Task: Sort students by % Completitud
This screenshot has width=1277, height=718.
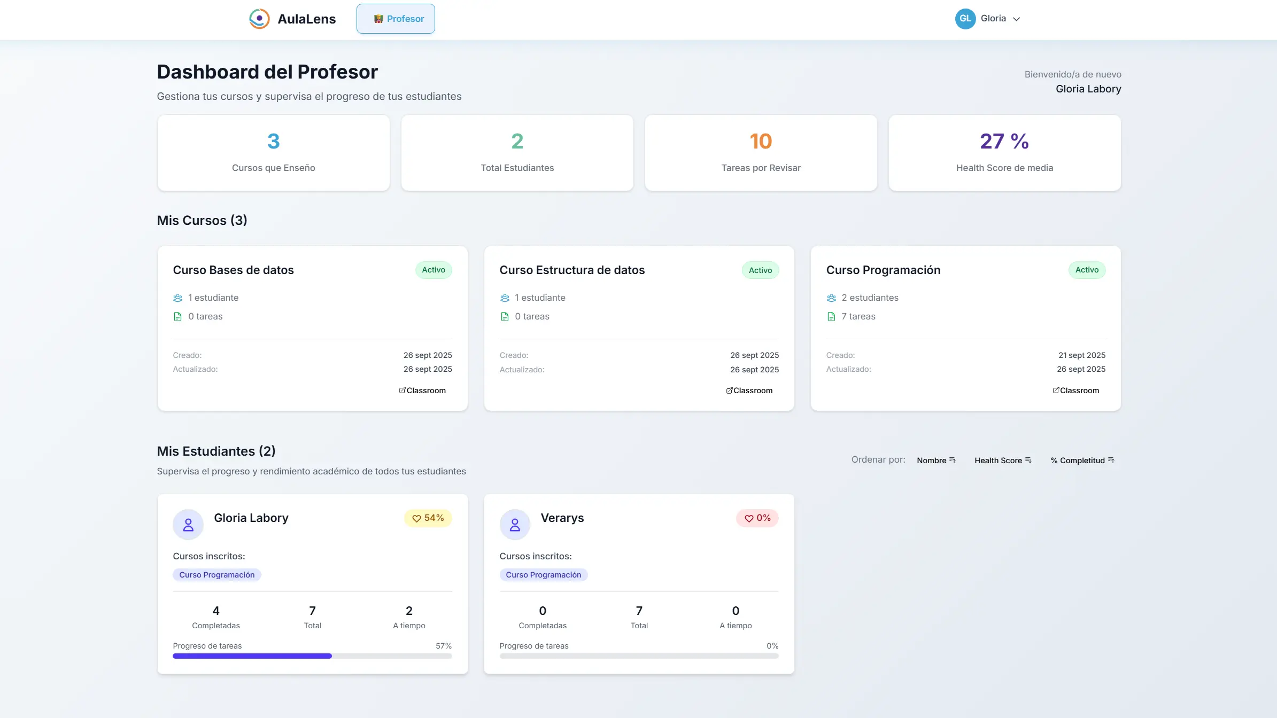Action: click(1082, 461)
